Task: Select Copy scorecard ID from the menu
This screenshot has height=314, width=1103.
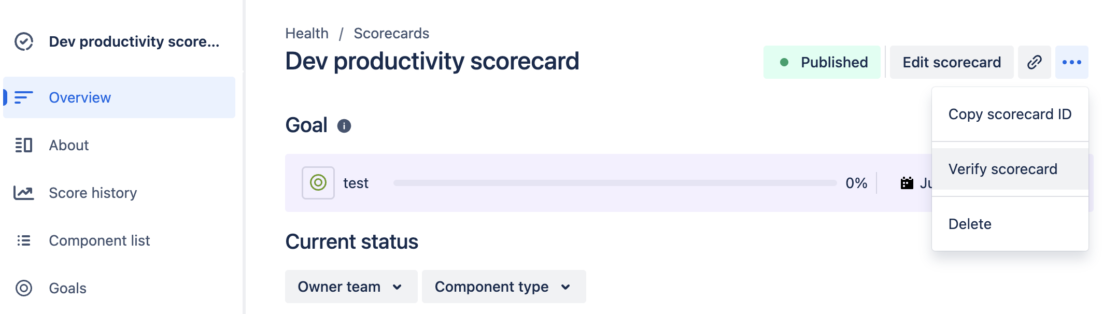Action: [x=1010, y=114]
